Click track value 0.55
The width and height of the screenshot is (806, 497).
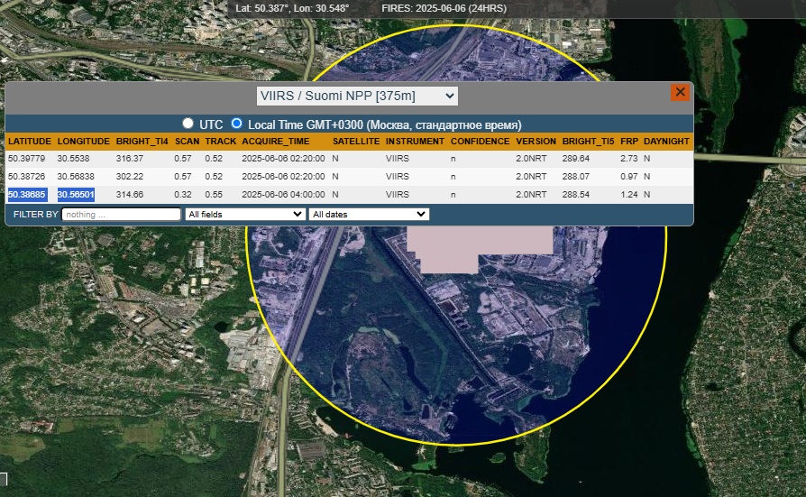coord(214,195)
